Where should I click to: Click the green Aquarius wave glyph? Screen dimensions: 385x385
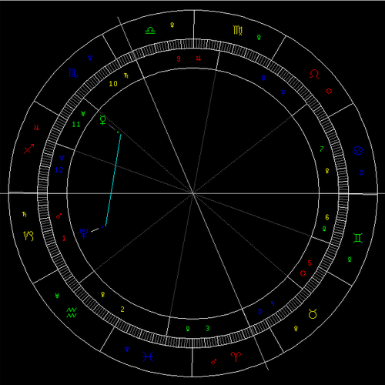[x=72, y=313]
